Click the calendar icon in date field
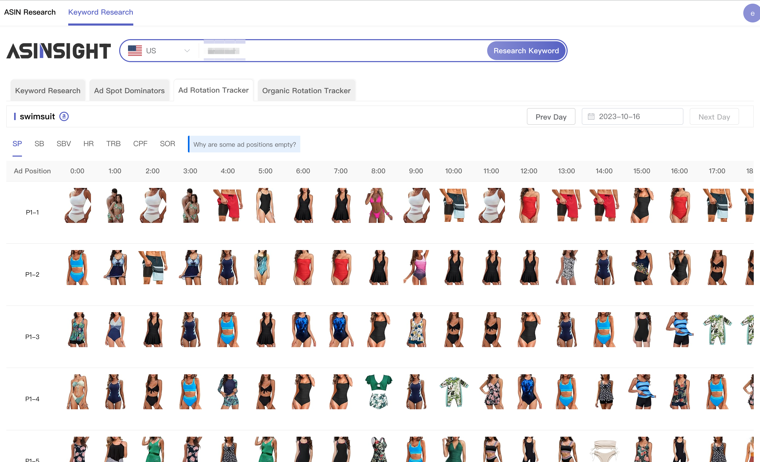 pyautogui.click(x=591, y=116)
